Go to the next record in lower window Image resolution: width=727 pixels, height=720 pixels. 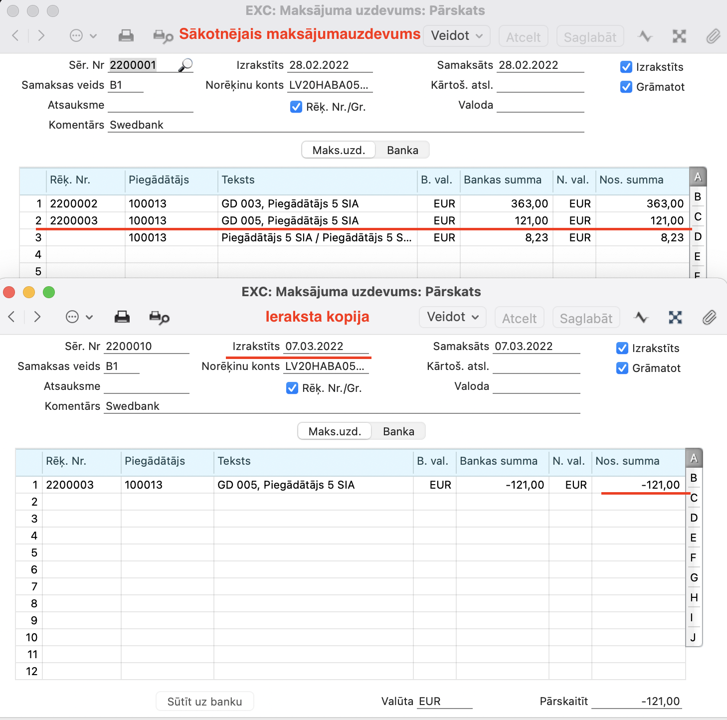tap(37, 317)
